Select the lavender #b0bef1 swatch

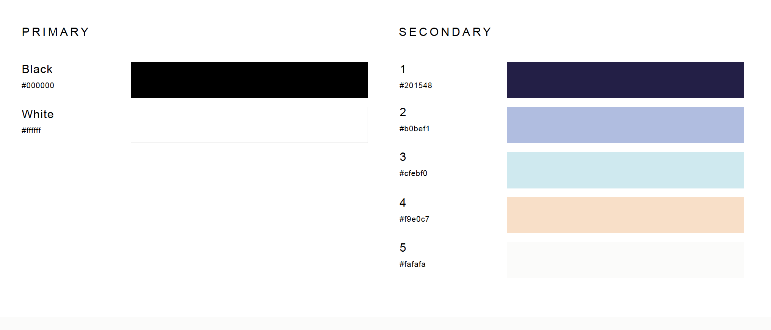625,125
